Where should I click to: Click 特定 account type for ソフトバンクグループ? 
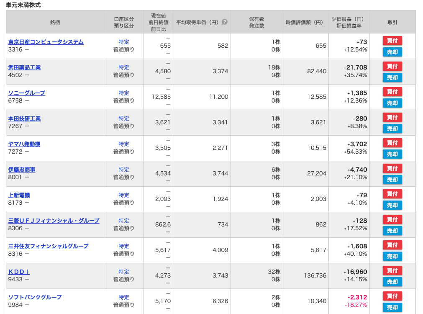tap(124, 297)
